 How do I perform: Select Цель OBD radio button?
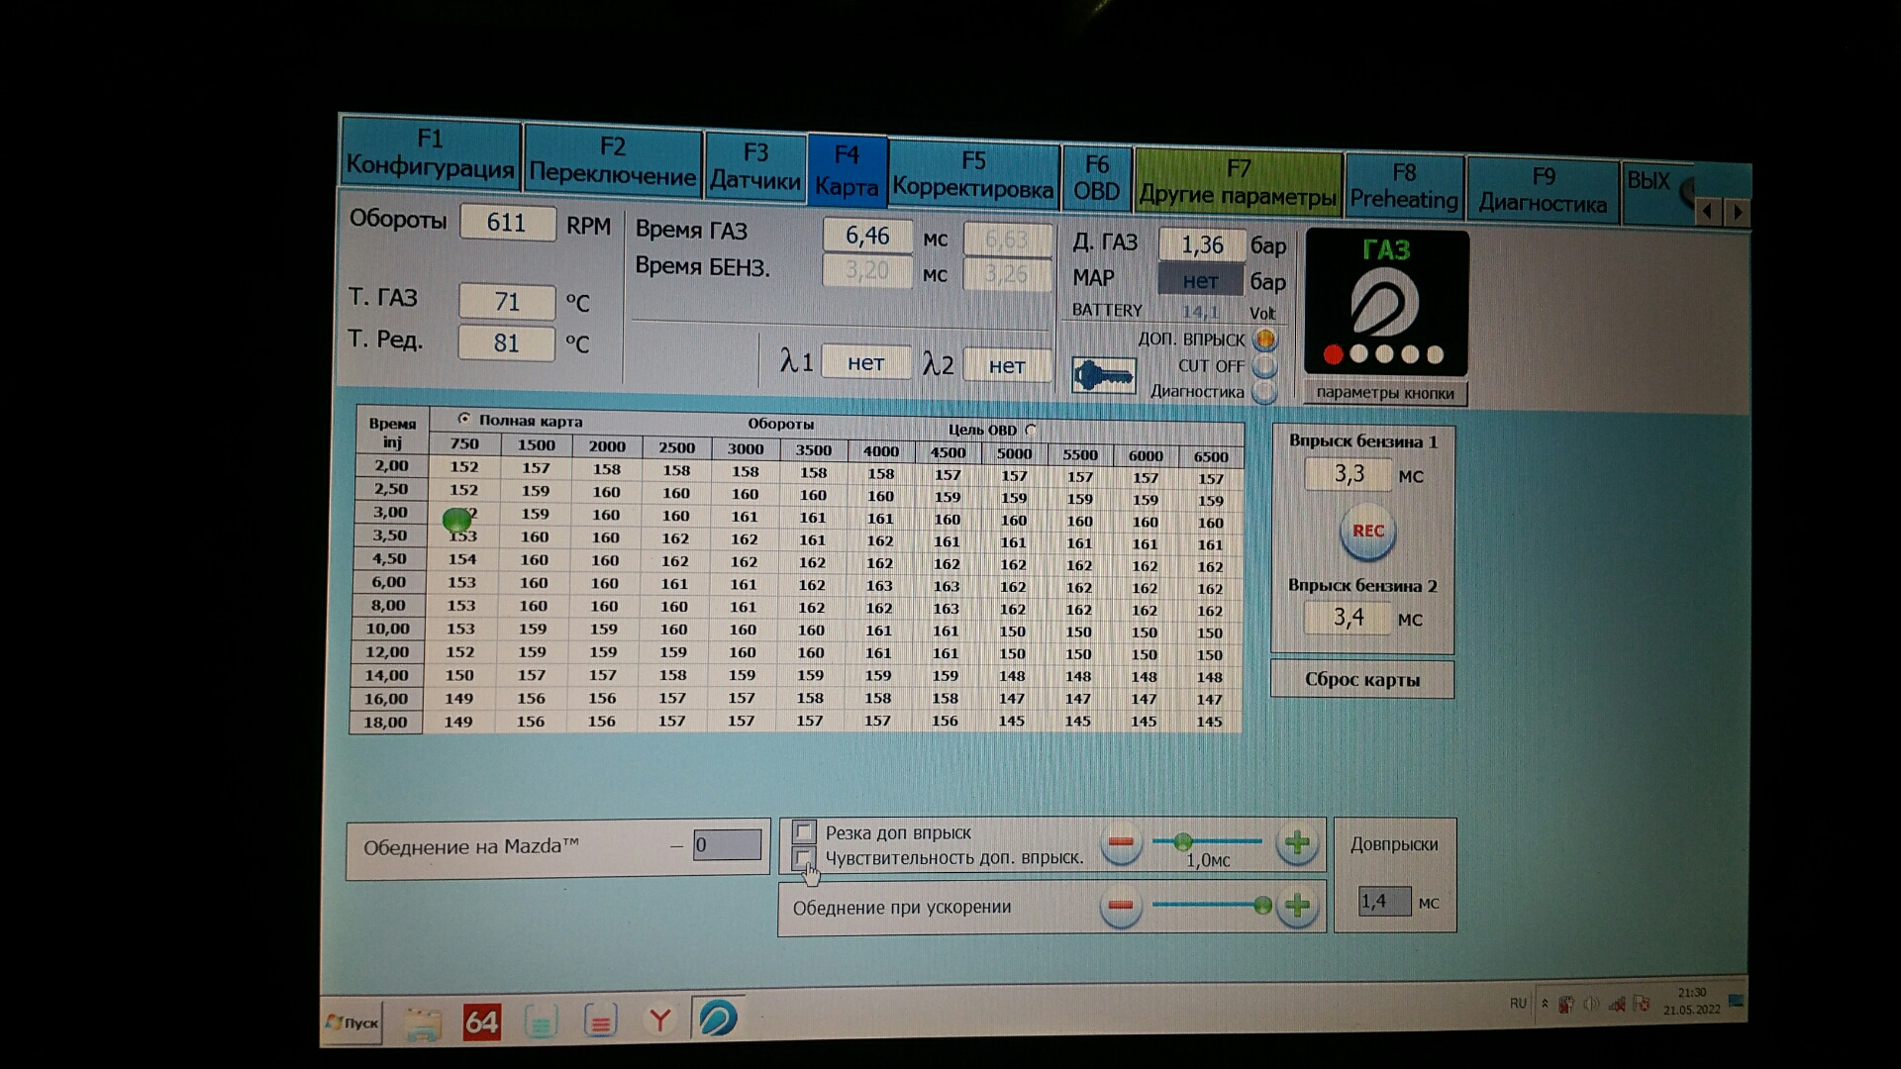pos(1031,430)
